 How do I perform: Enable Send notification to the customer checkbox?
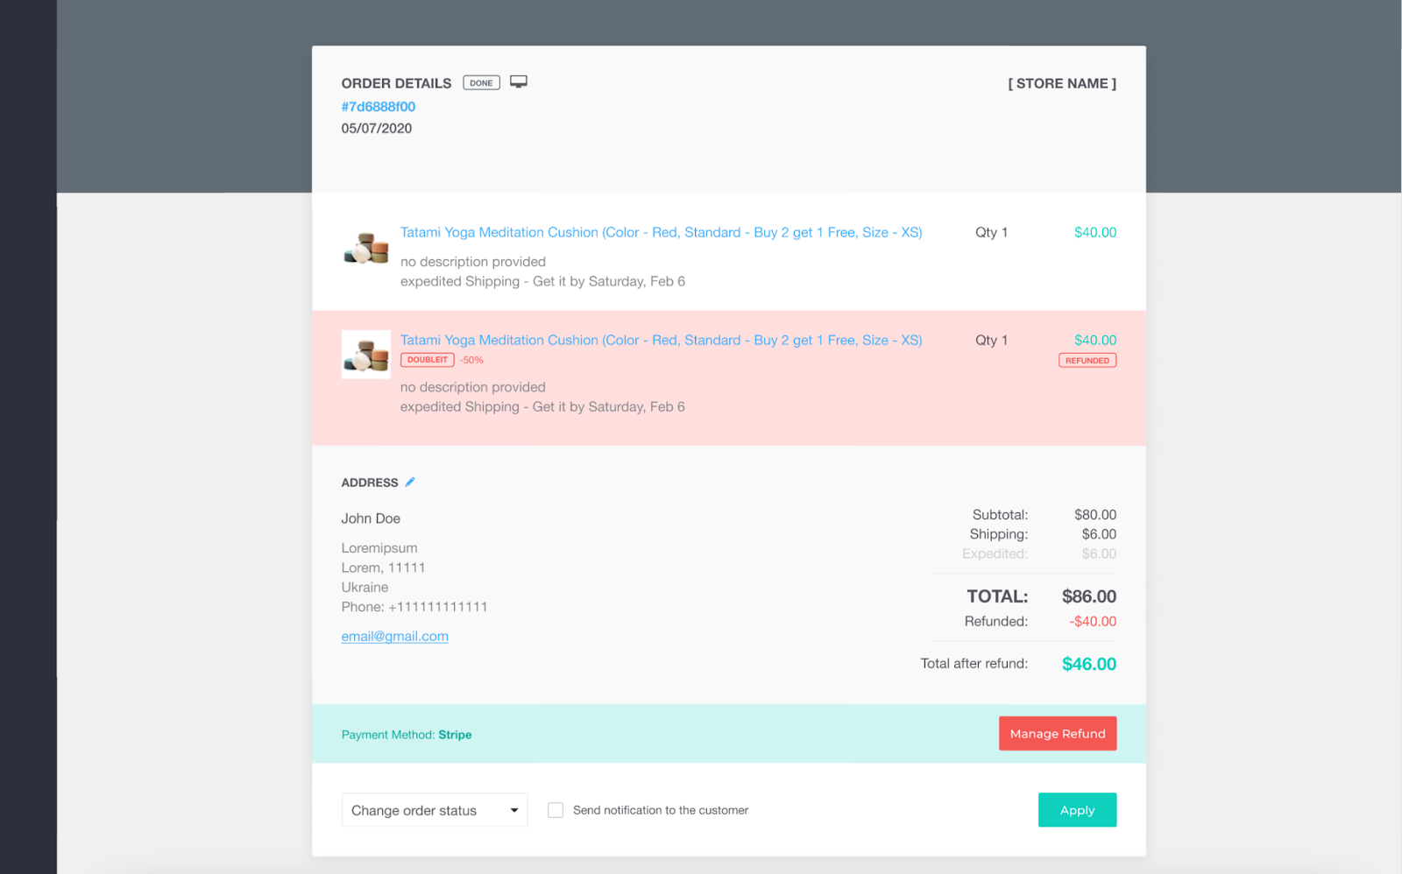click(556, 810)
